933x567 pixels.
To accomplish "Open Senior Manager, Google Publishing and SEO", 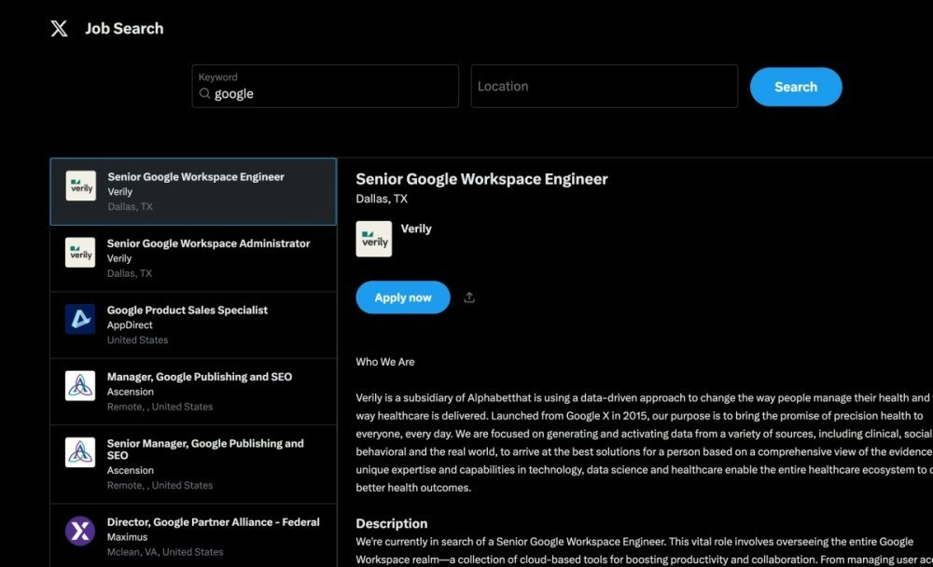I will coord(193,464).
